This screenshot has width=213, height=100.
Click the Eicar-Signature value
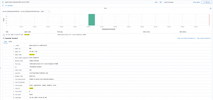tap(34, 58)
